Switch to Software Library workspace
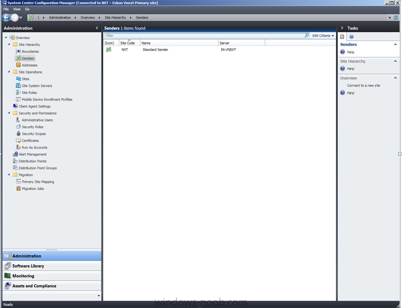This screenshot has height=308, width=402. click(52, 266)
